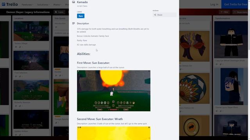Click the Public visibility icon on the board bar
The width and height of the screenshot is (250, 140).
pyautogui.click(x=56, y=12)
